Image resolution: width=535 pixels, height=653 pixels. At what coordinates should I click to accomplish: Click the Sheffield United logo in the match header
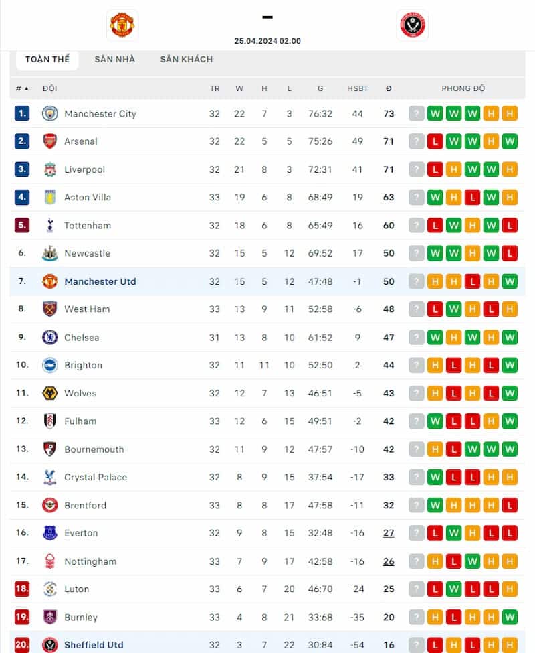(413, 24)
